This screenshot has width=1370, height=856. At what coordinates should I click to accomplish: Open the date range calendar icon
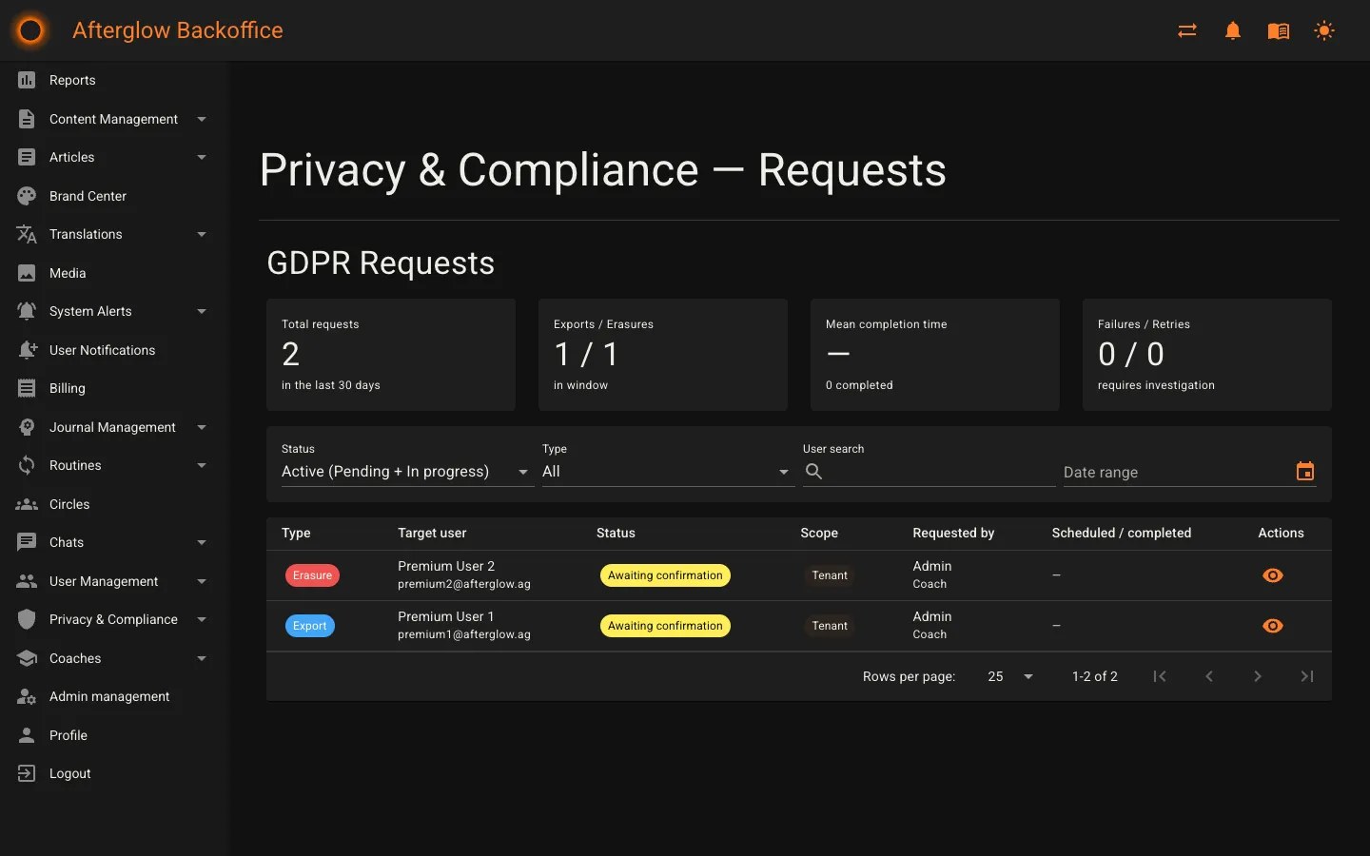click(x=1305, y=471)
